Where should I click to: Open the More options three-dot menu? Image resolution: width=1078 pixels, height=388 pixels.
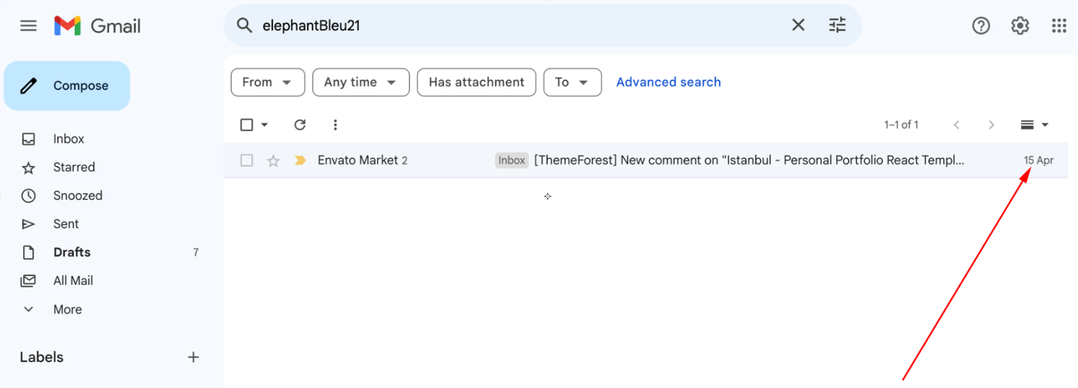point(335,124)
